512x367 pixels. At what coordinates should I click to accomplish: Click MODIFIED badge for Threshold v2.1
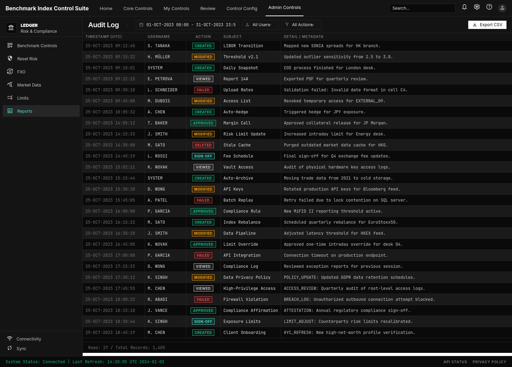[203, 57]
